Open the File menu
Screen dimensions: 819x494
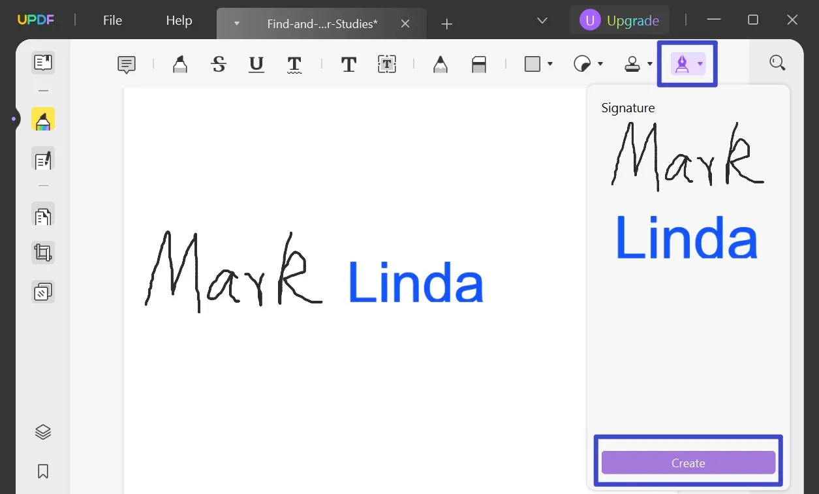pos(112,20)
